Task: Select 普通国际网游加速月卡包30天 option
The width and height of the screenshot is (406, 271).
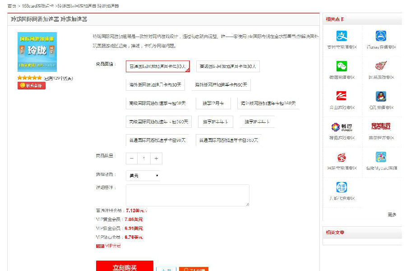Action: click(x=158, y=66)
